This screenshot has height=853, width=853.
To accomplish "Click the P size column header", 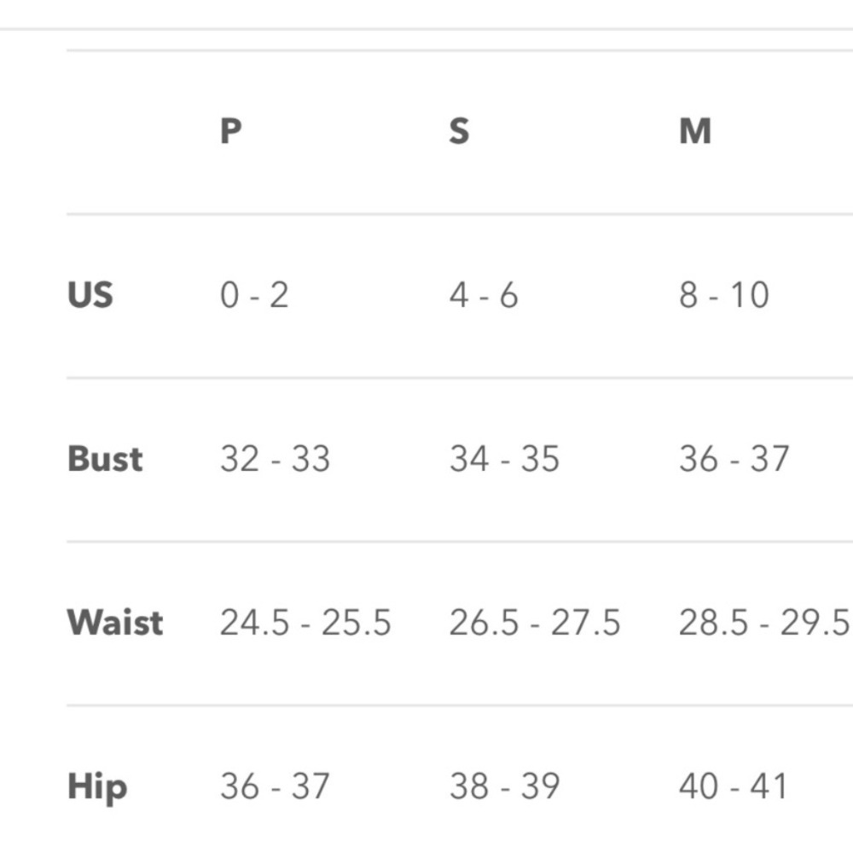I will click(x=231, y=131).
